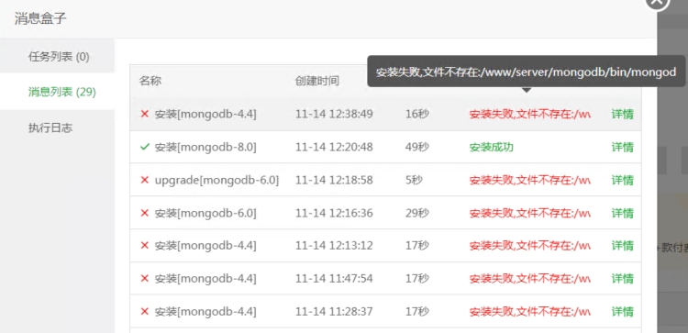Click the timestamp 11-14 12:13:12
Viewport: 688px width, 333px height.
334,246
